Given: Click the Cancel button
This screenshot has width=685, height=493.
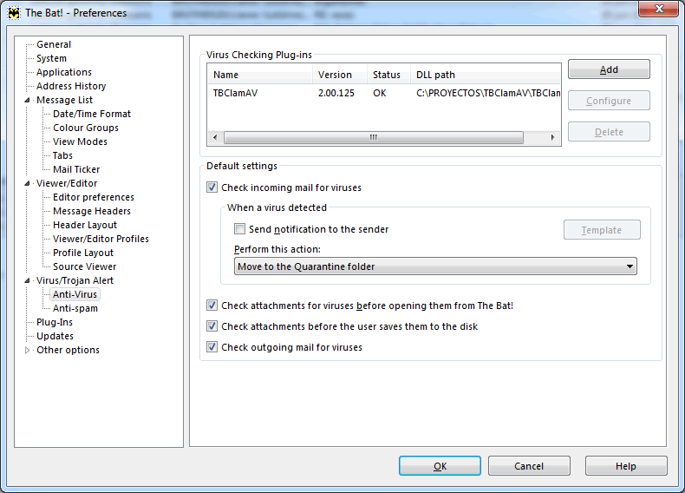Looking at the screenshot, I should tap(529, 466).
